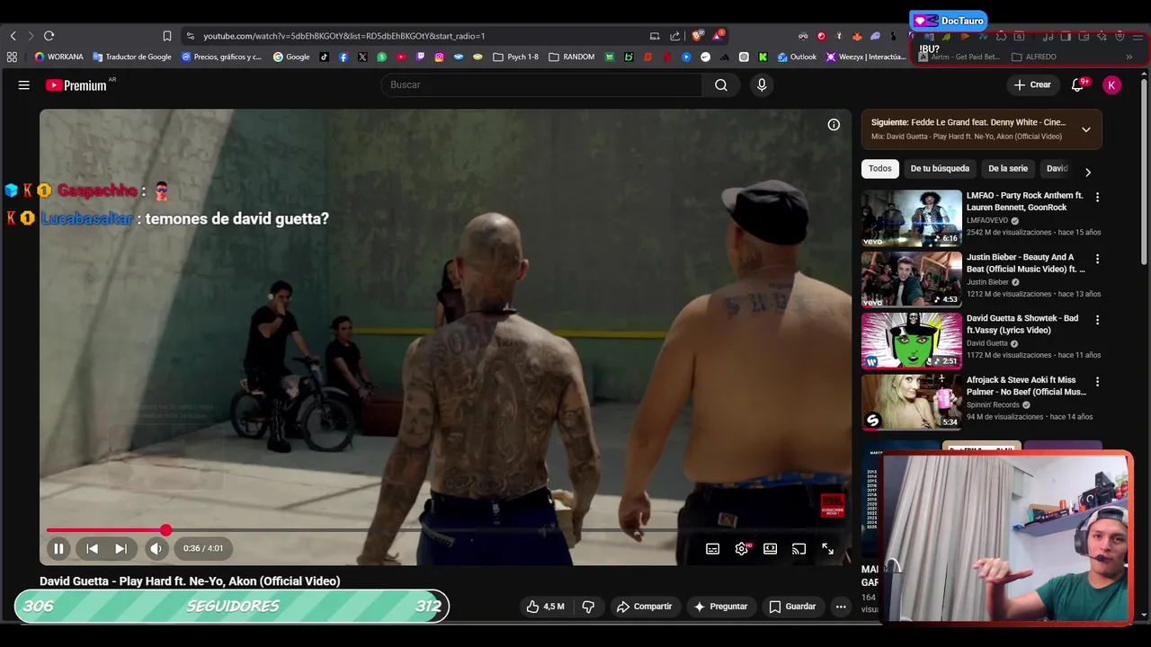
Task: Click the red video progress scrubber
Action: (166, 530)
